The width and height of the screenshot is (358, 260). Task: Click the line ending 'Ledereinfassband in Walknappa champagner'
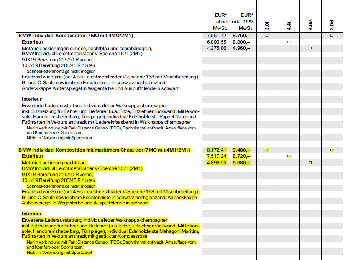[x=107, y=122]
